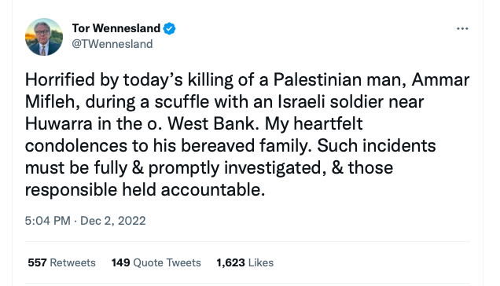The width and height of the screenshot is (500, 286).
Task: Click the word Huwarra in the tweet
Action: [x=59, y=123]
